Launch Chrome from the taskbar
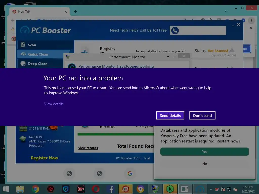 (35, 189)
